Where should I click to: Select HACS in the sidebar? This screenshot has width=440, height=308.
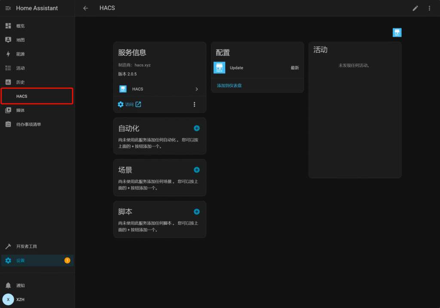22,96
